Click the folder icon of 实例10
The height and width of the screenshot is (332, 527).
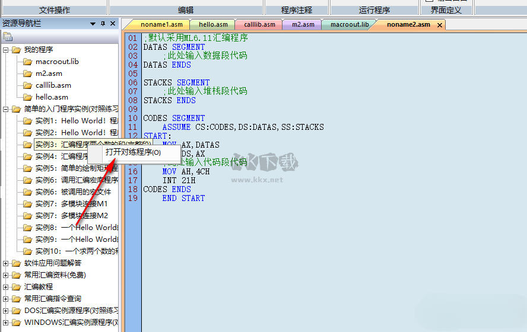pos(27,251)
